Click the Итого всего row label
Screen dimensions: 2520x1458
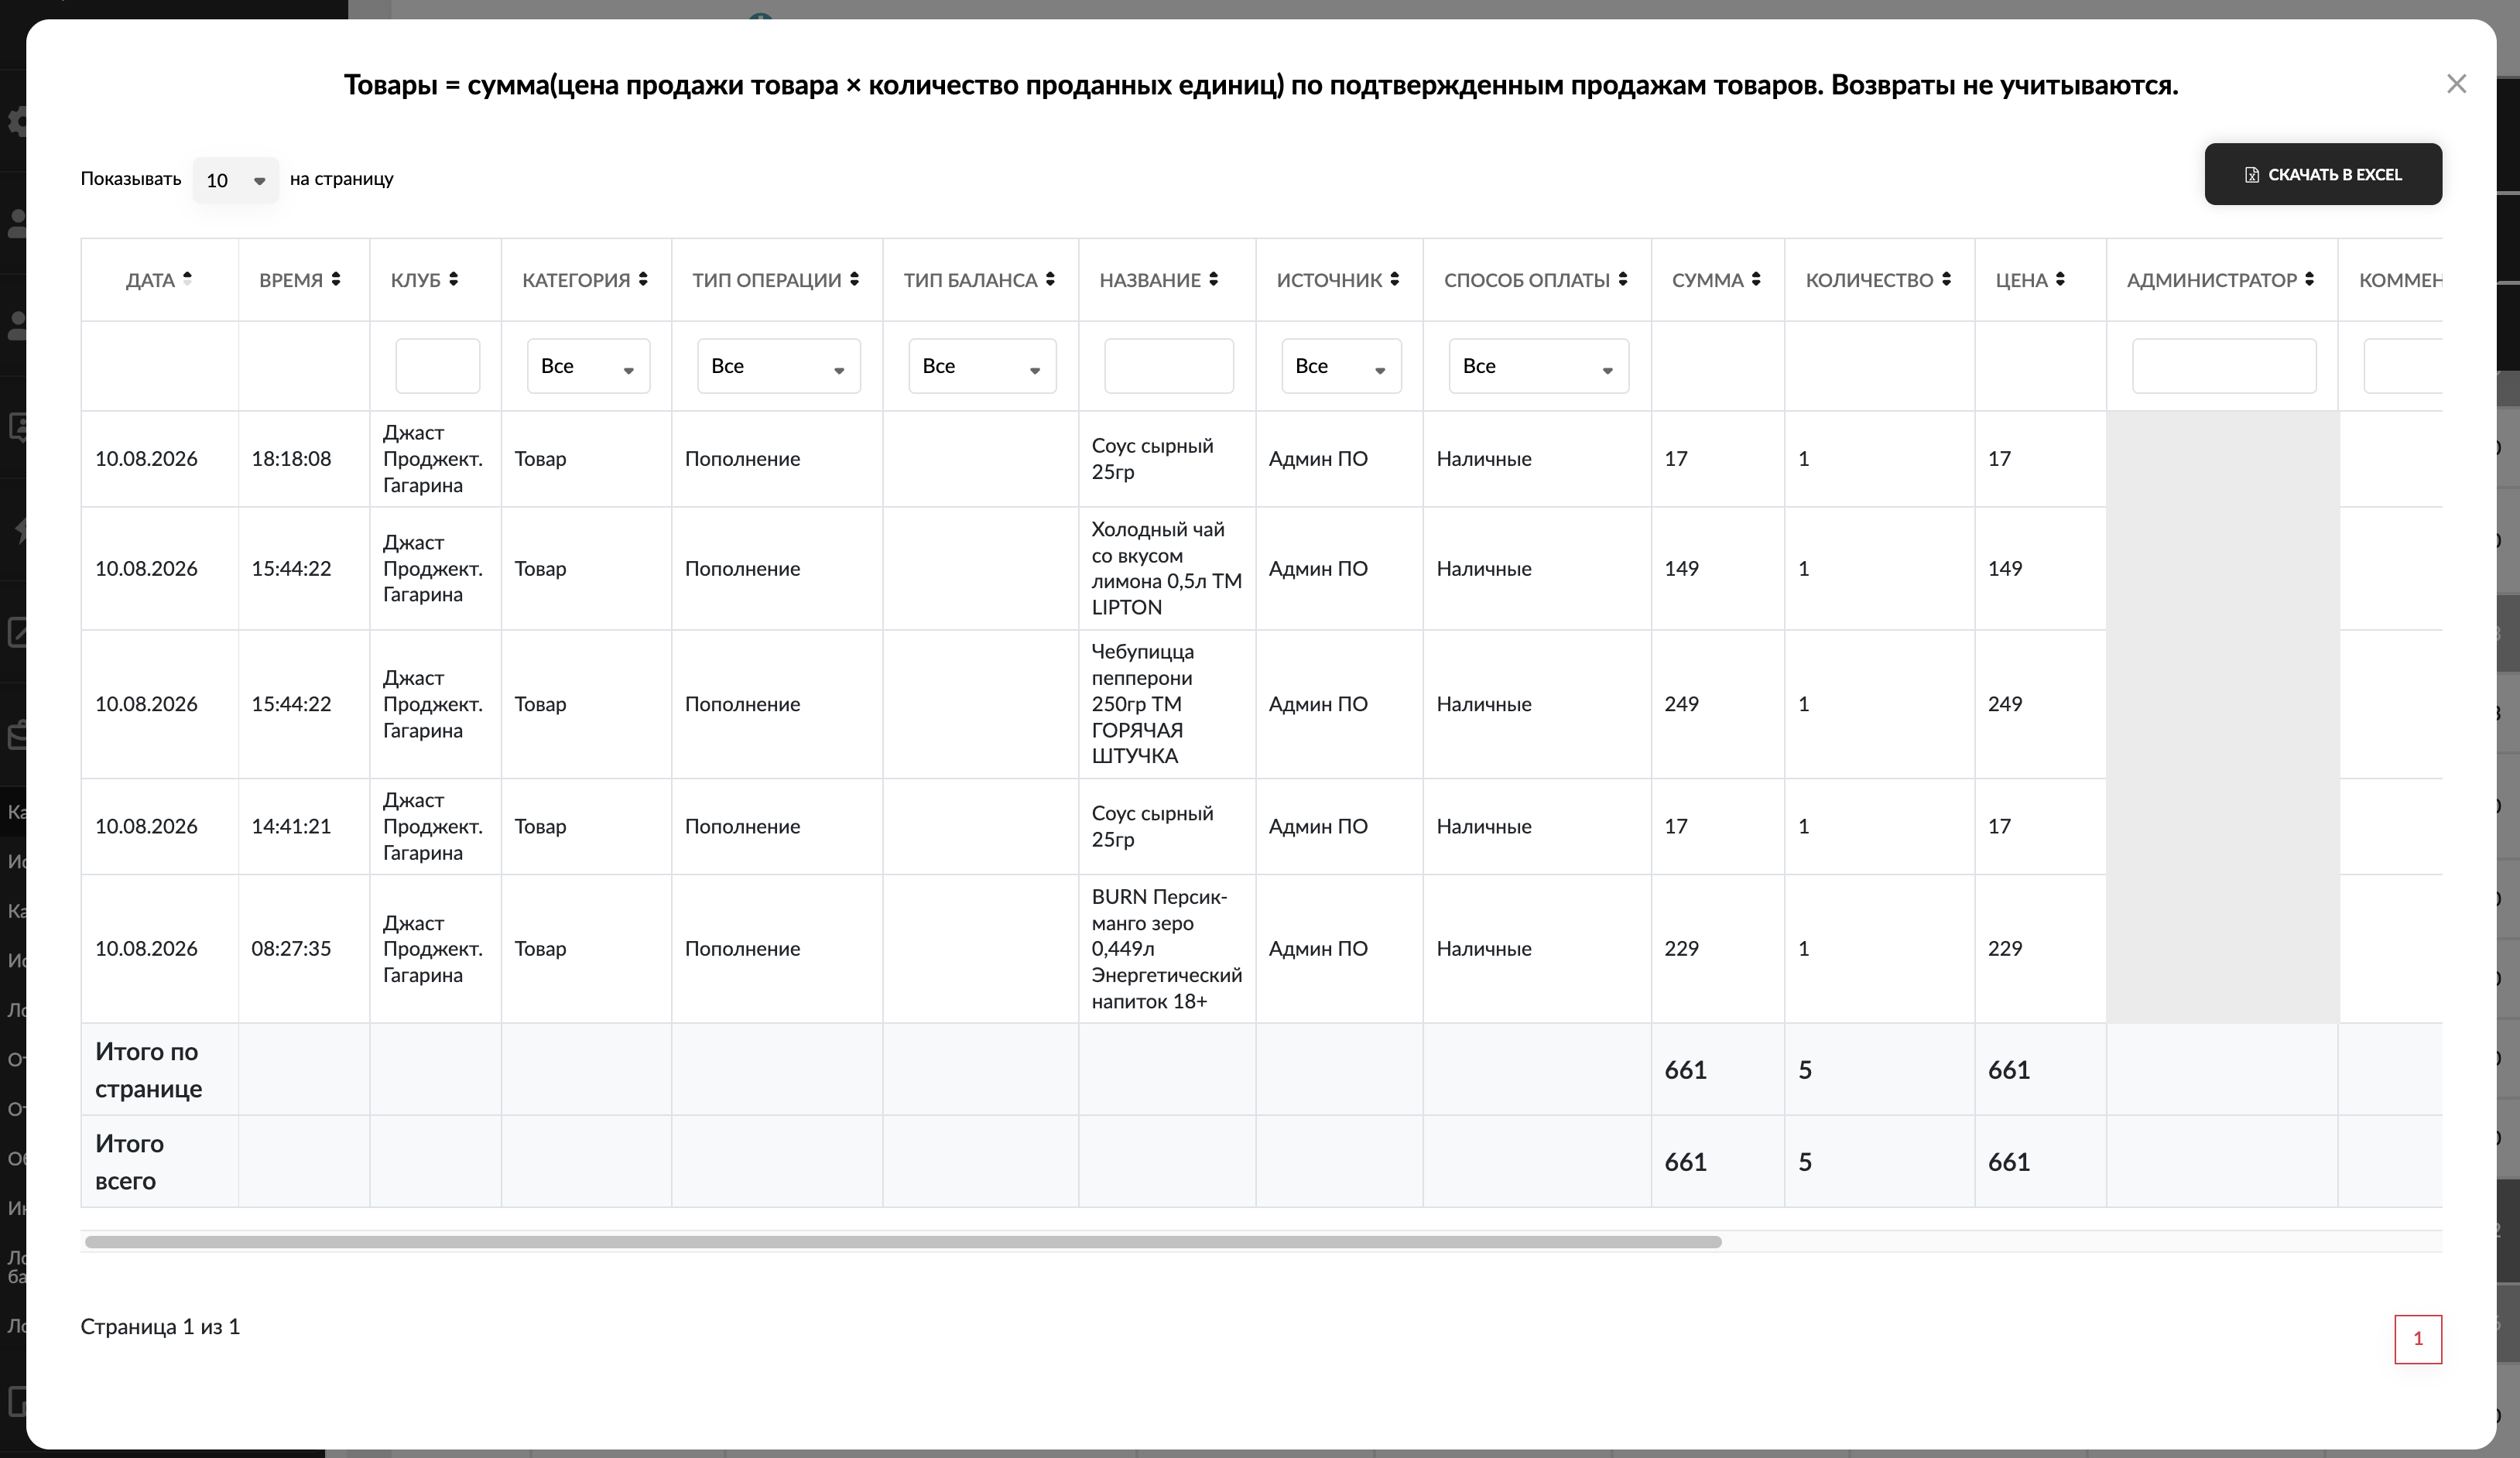coord(129,1162)
